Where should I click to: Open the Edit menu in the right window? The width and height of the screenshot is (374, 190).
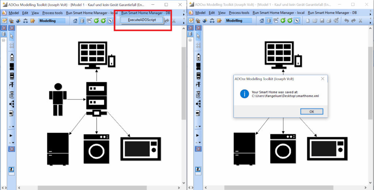[212, 13]
